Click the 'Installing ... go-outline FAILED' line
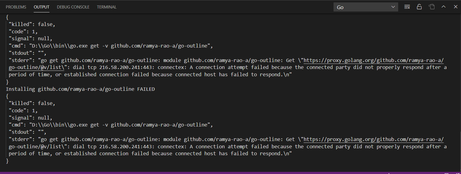The image size is (461, 174). point(80,89)
